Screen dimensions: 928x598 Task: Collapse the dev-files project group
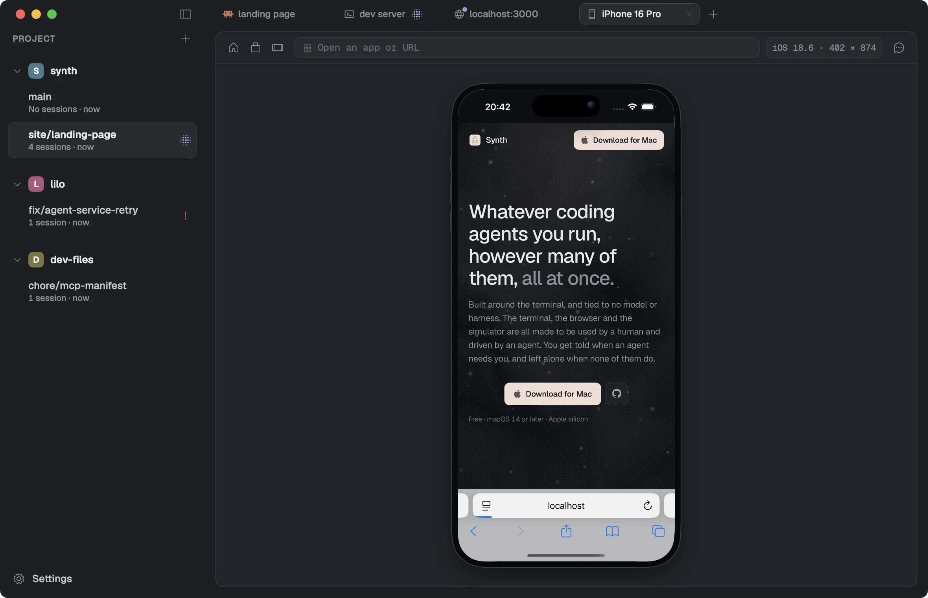(x=17, y=260)
